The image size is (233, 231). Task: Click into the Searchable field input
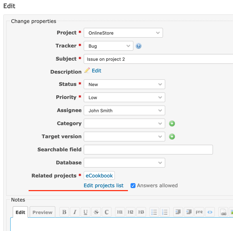tap(148, 150)
